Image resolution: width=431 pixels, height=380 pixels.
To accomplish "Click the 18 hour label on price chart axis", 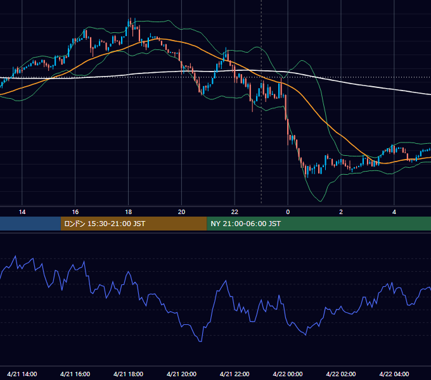I will tap(129, 212).
